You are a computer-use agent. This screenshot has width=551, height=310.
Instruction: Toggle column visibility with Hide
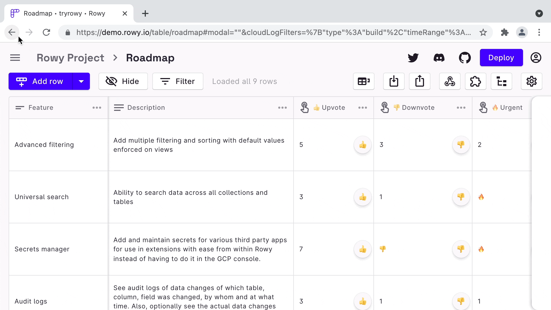click(123, 81)
